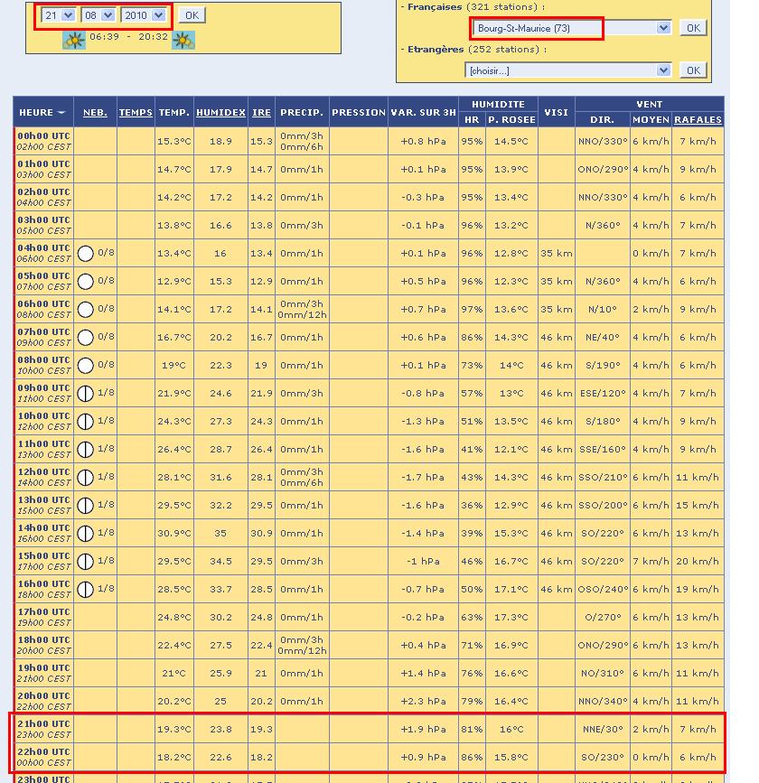Image resolution: width=759 pixels, height=783 pixels.
Task: Click the sunrise icon beside 06:39
Action: tap(73, 40)
